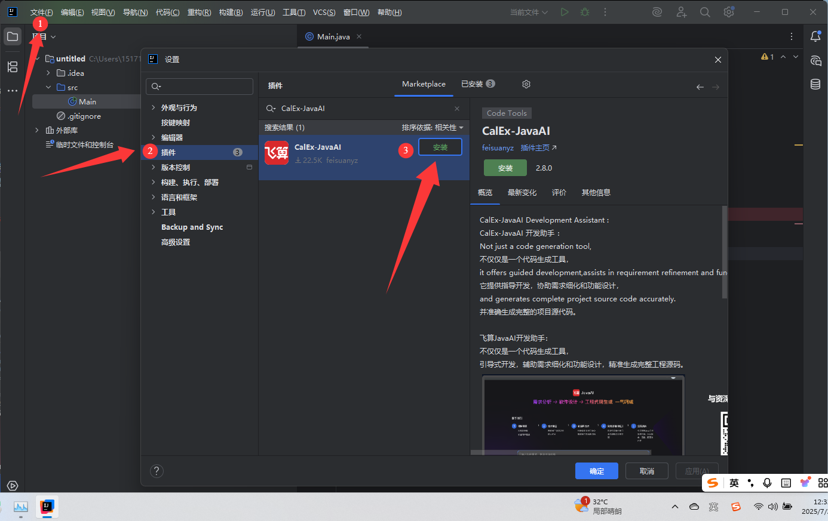828x521 pixels.
Task: Click the Sogou input method tray icon
Action: (736, 507)
